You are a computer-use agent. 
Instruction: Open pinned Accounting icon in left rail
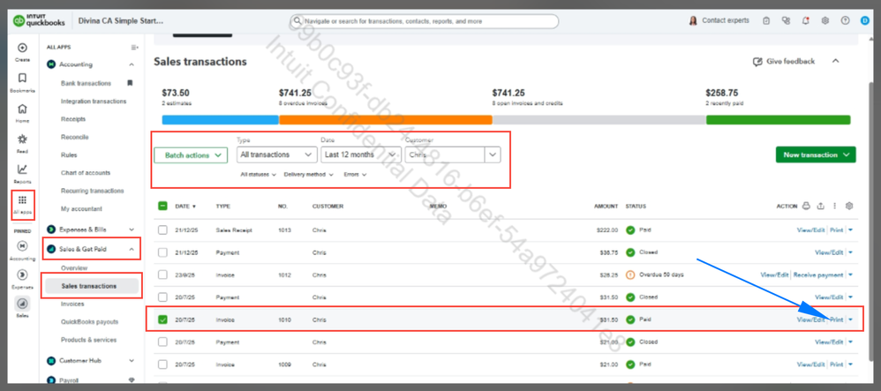click(x=22, y=246)
